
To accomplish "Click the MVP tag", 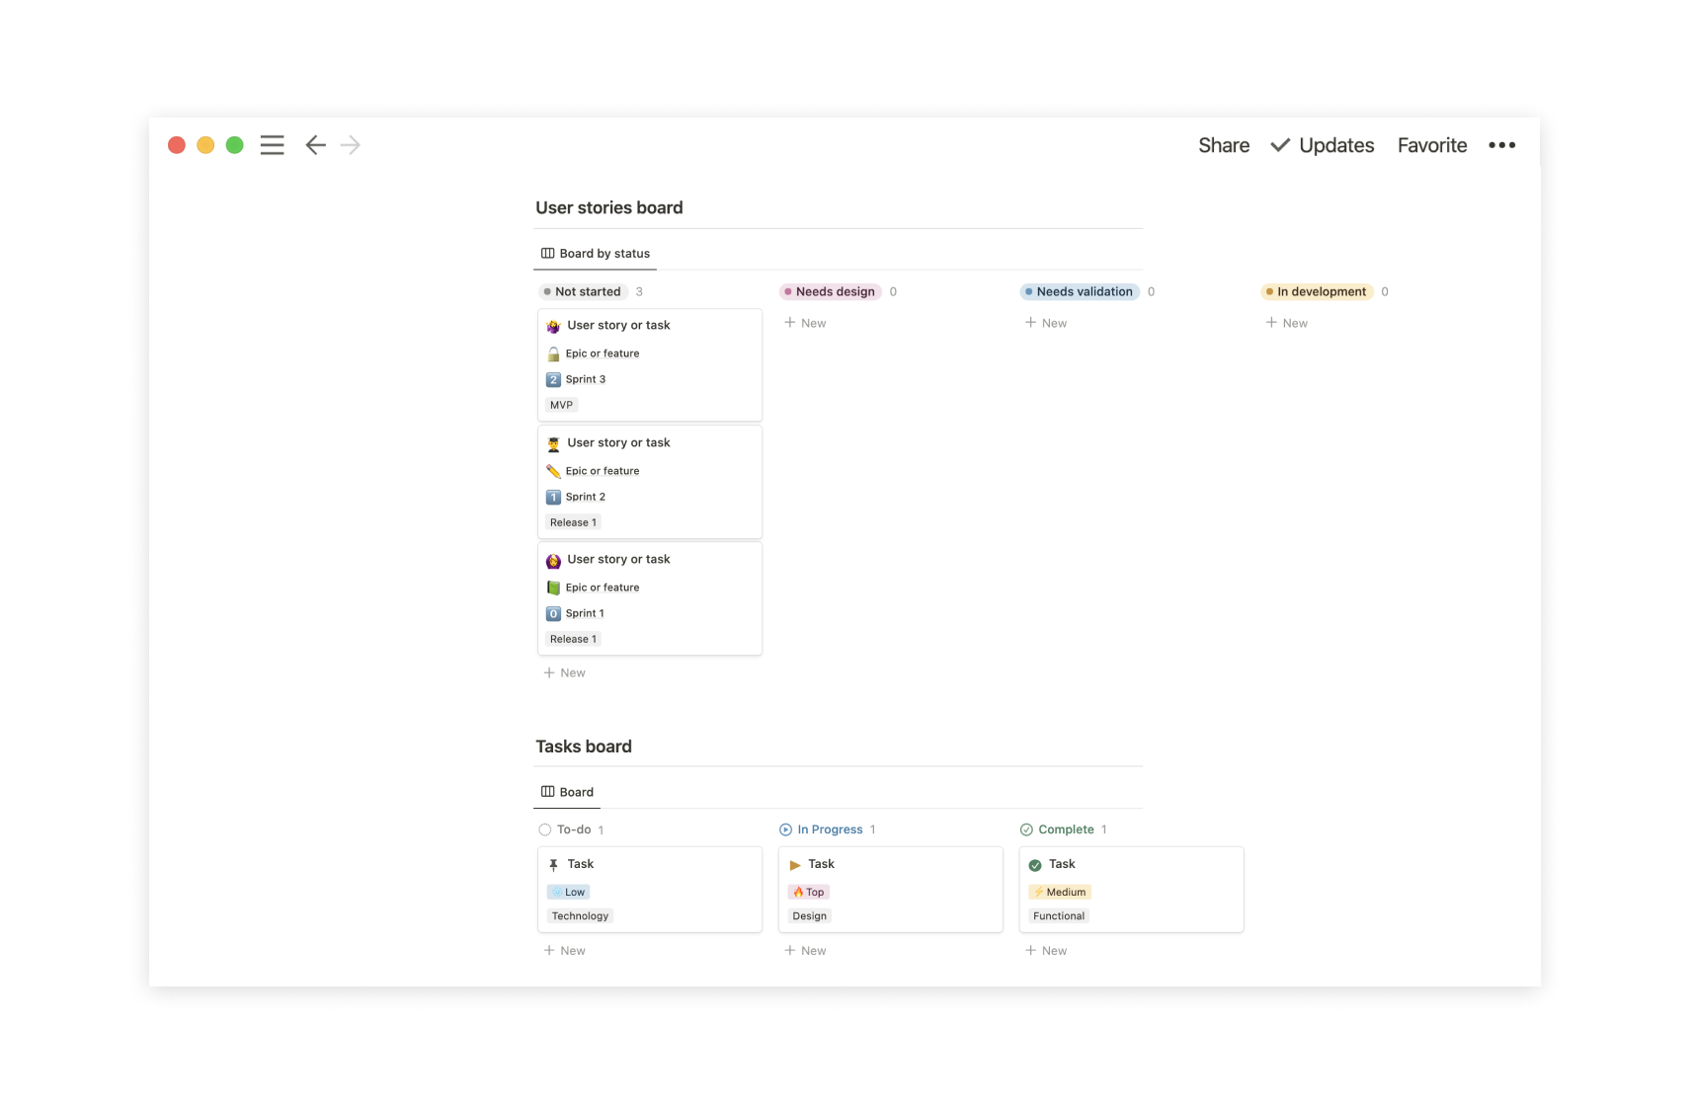I will [x=561, y=405].
